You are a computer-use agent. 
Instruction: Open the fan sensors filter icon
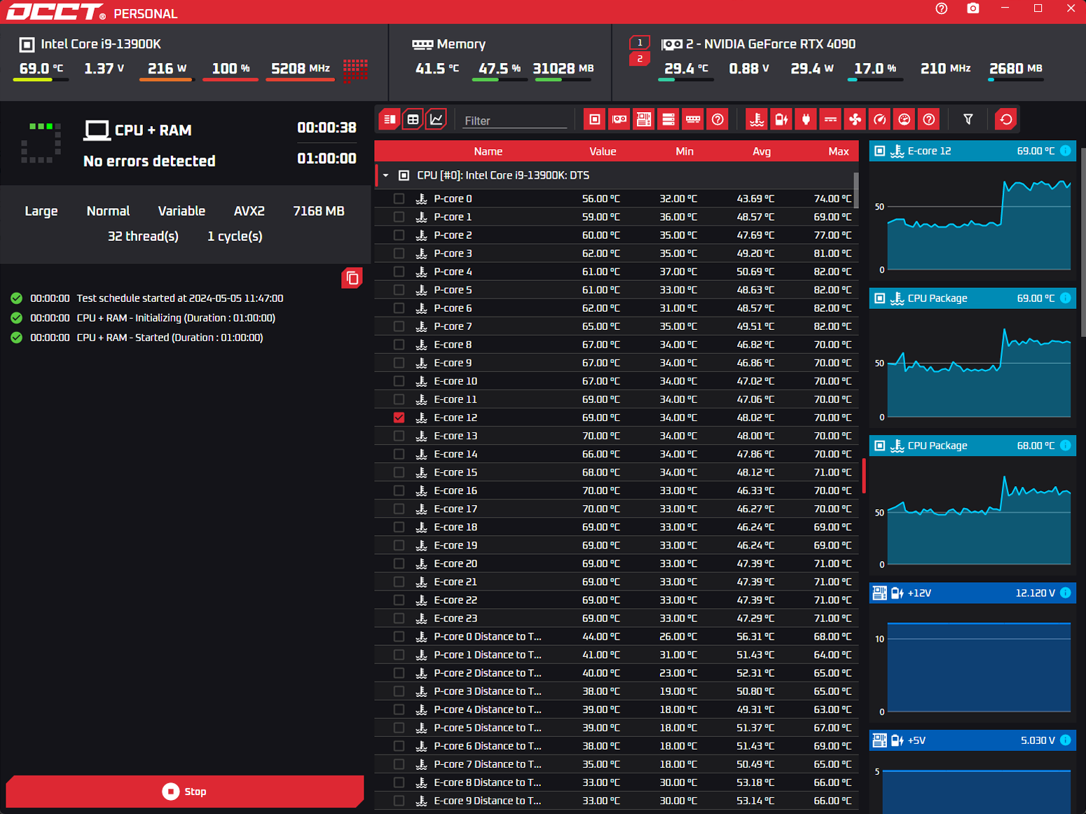pos(855,119)
